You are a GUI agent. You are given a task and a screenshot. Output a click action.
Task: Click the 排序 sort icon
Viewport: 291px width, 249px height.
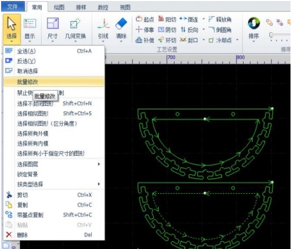(254, 23)
